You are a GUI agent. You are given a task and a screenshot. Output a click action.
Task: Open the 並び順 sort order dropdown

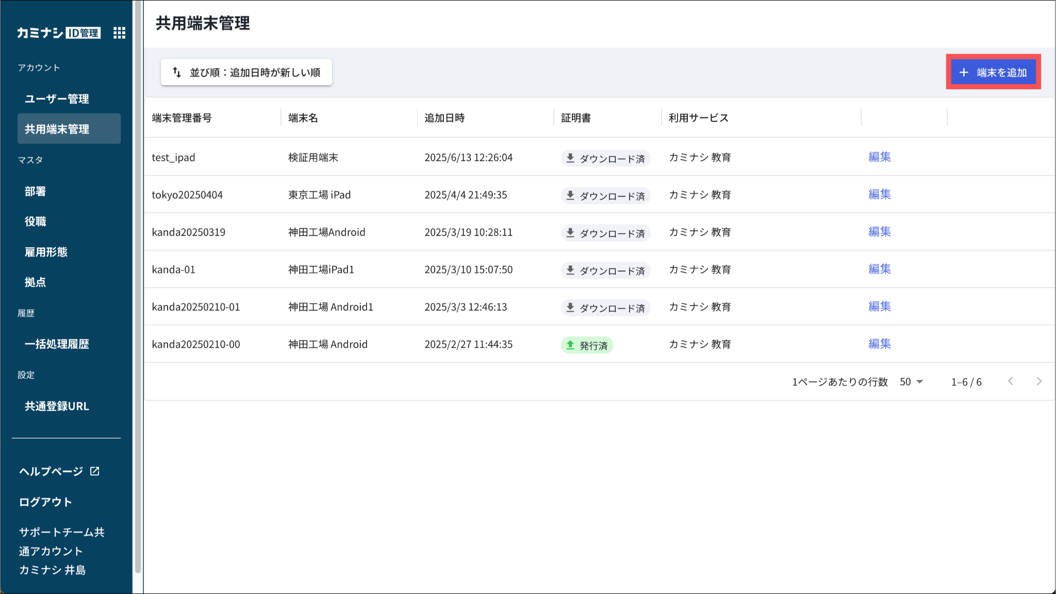(x=246, y=72)
